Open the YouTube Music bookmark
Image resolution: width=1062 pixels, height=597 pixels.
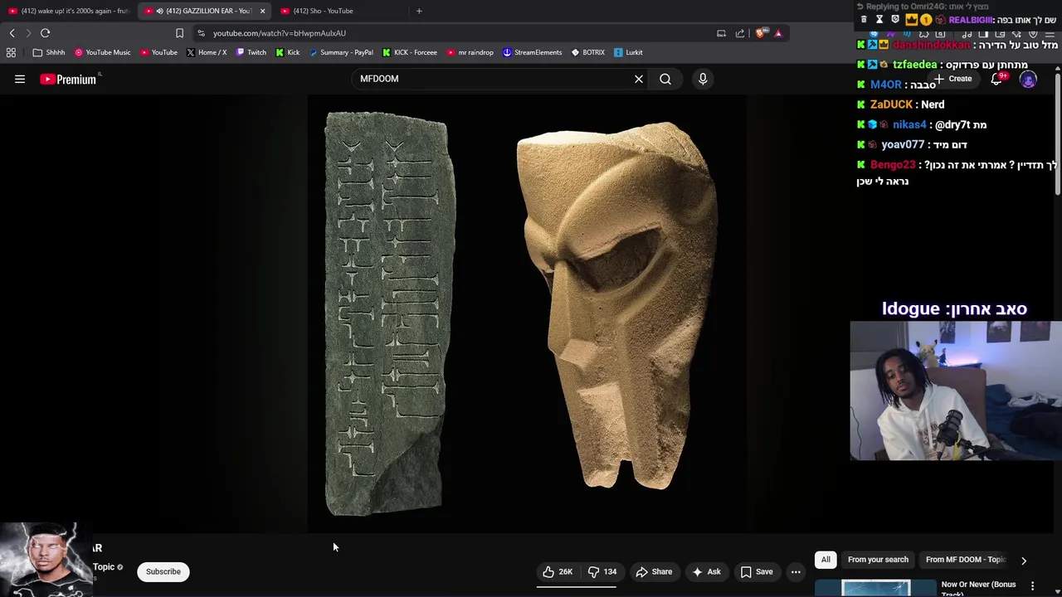[102, 52]
